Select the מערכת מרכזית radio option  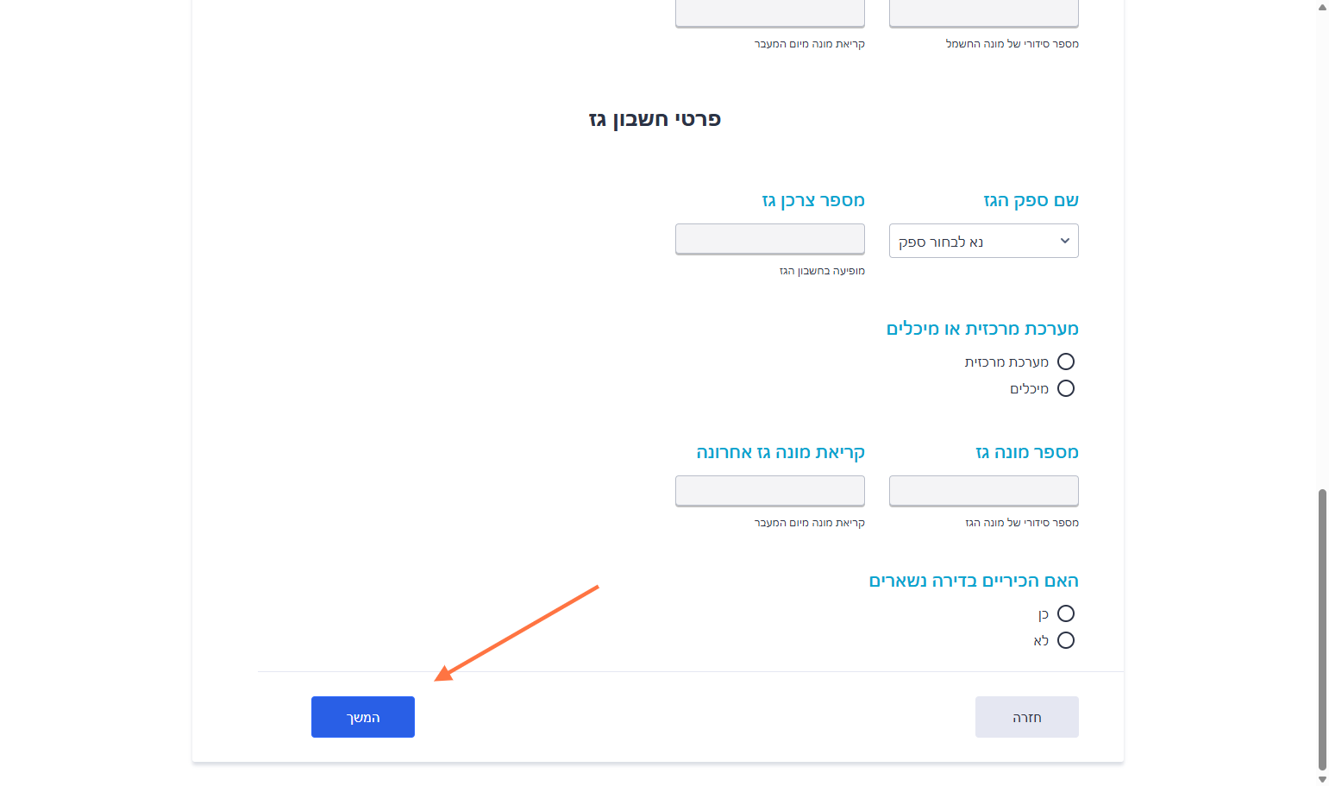click(1066, 362)
